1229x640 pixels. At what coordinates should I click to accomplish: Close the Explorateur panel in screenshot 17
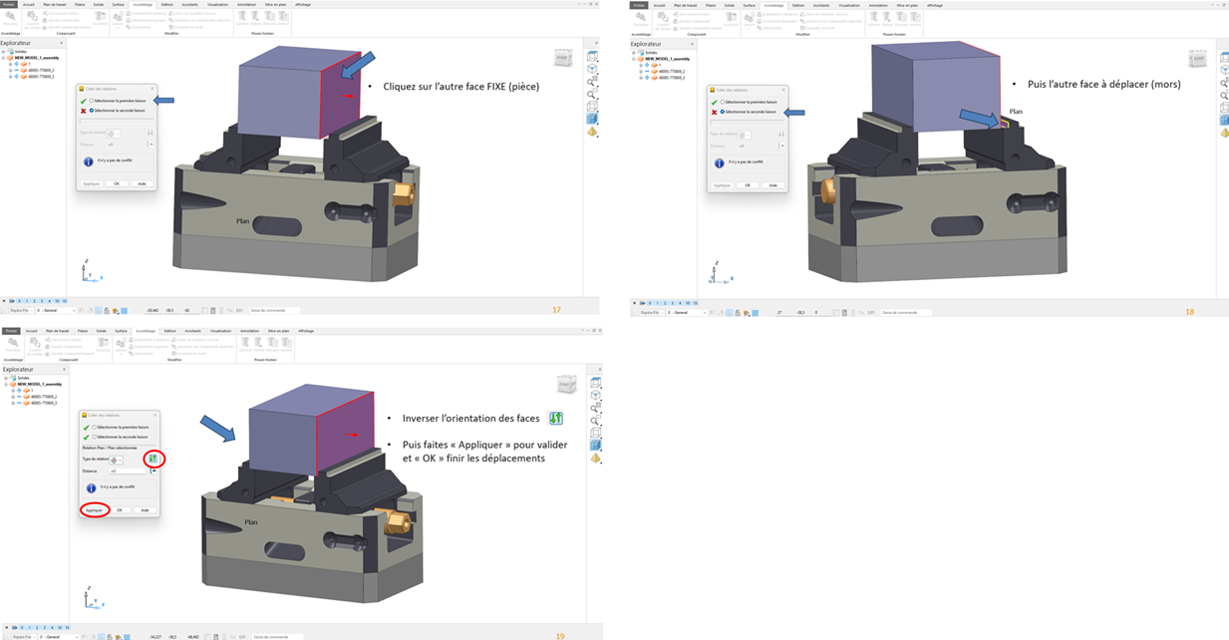point(62,44)
